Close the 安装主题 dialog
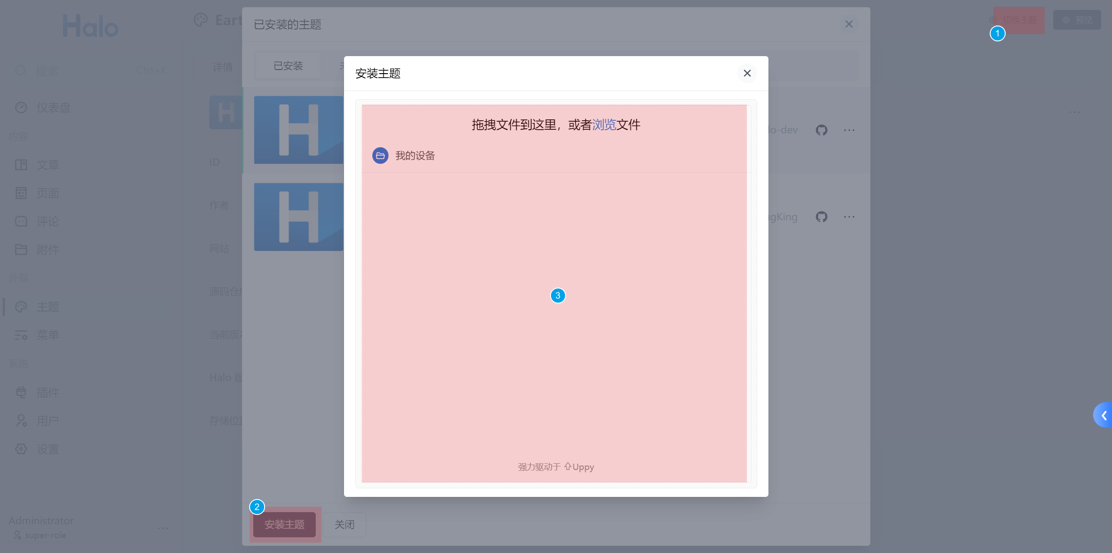This screenshot has width=1112, height=553. [x=747, y=73]
